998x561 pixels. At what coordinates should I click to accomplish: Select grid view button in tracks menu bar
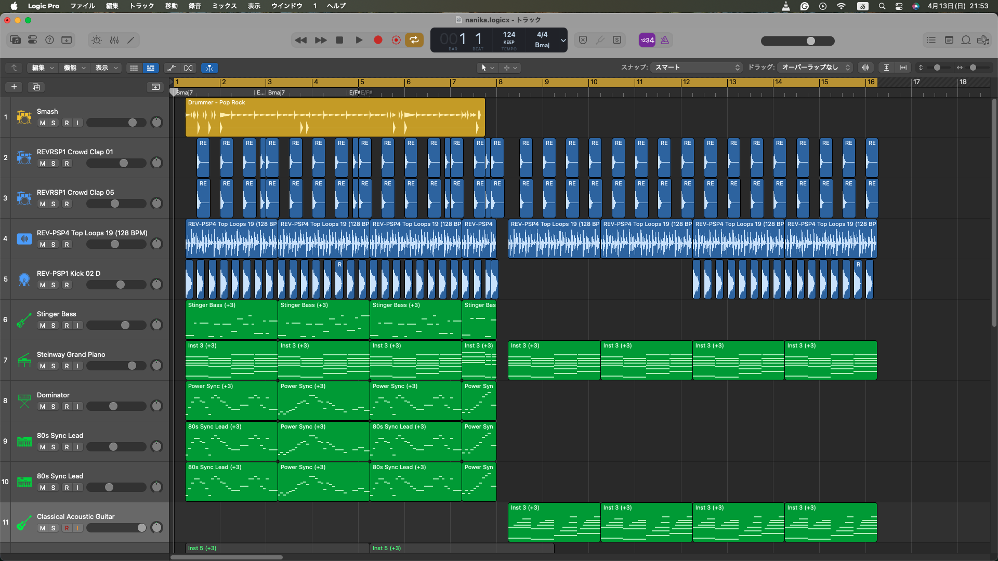(134, 68)
